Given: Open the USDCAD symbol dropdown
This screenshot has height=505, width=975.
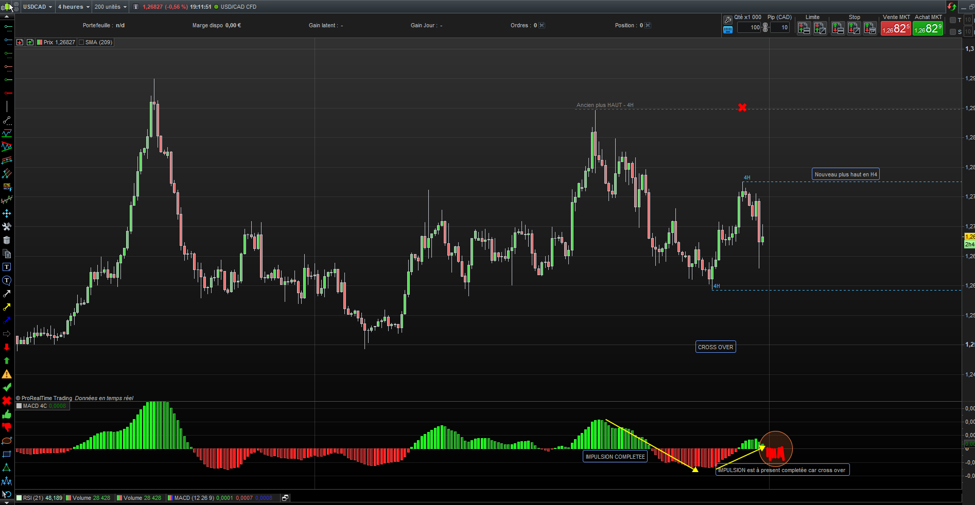Looking at the screenshot, I should [38, 7].
